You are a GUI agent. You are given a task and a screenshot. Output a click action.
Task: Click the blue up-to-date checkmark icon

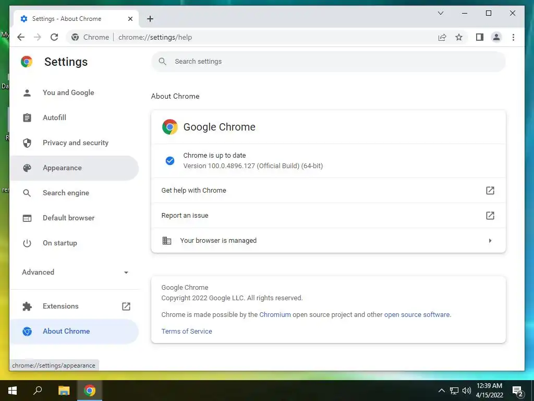coord(170,161)
